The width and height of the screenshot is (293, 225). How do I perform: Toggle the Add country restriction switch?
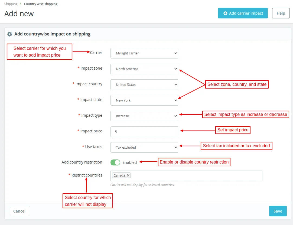point(115,162)
